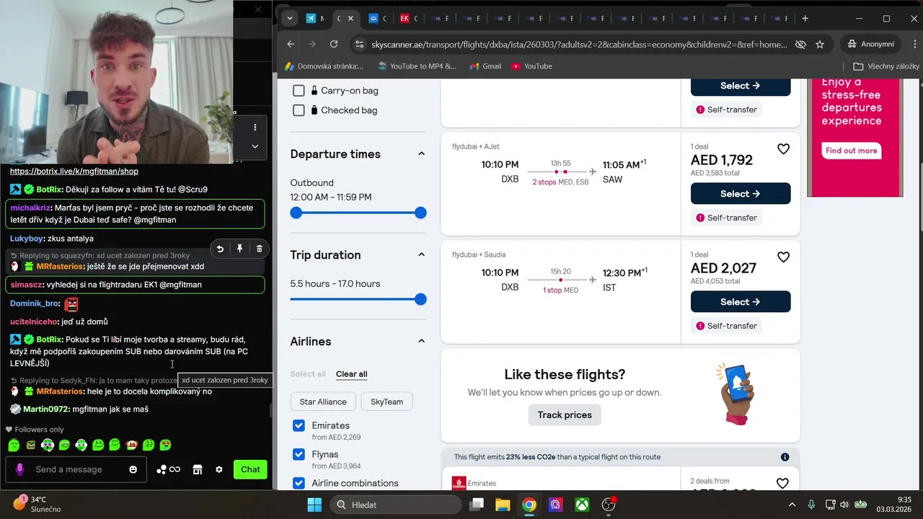
Task: Save the AED 2,027 flight to favorites
Action: 783,257
